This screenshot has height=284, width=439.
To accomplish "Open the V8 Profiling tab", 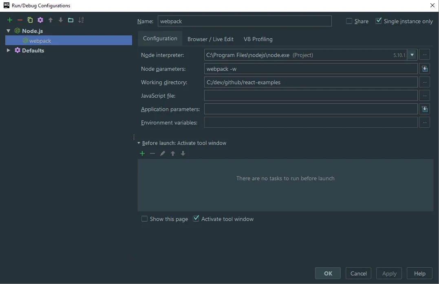I will (258, 39).
